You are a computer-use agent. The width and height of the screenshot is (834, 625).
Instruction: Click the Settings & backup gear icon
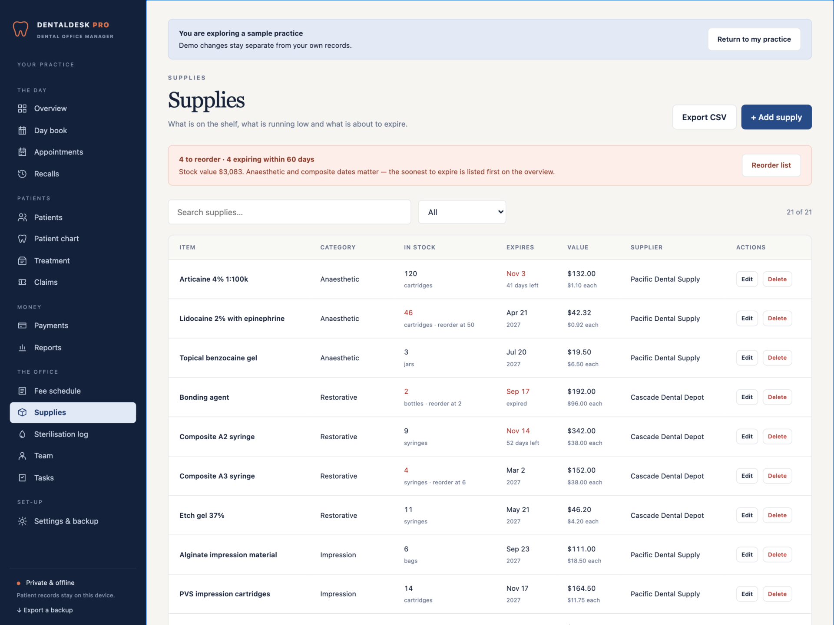22,521
